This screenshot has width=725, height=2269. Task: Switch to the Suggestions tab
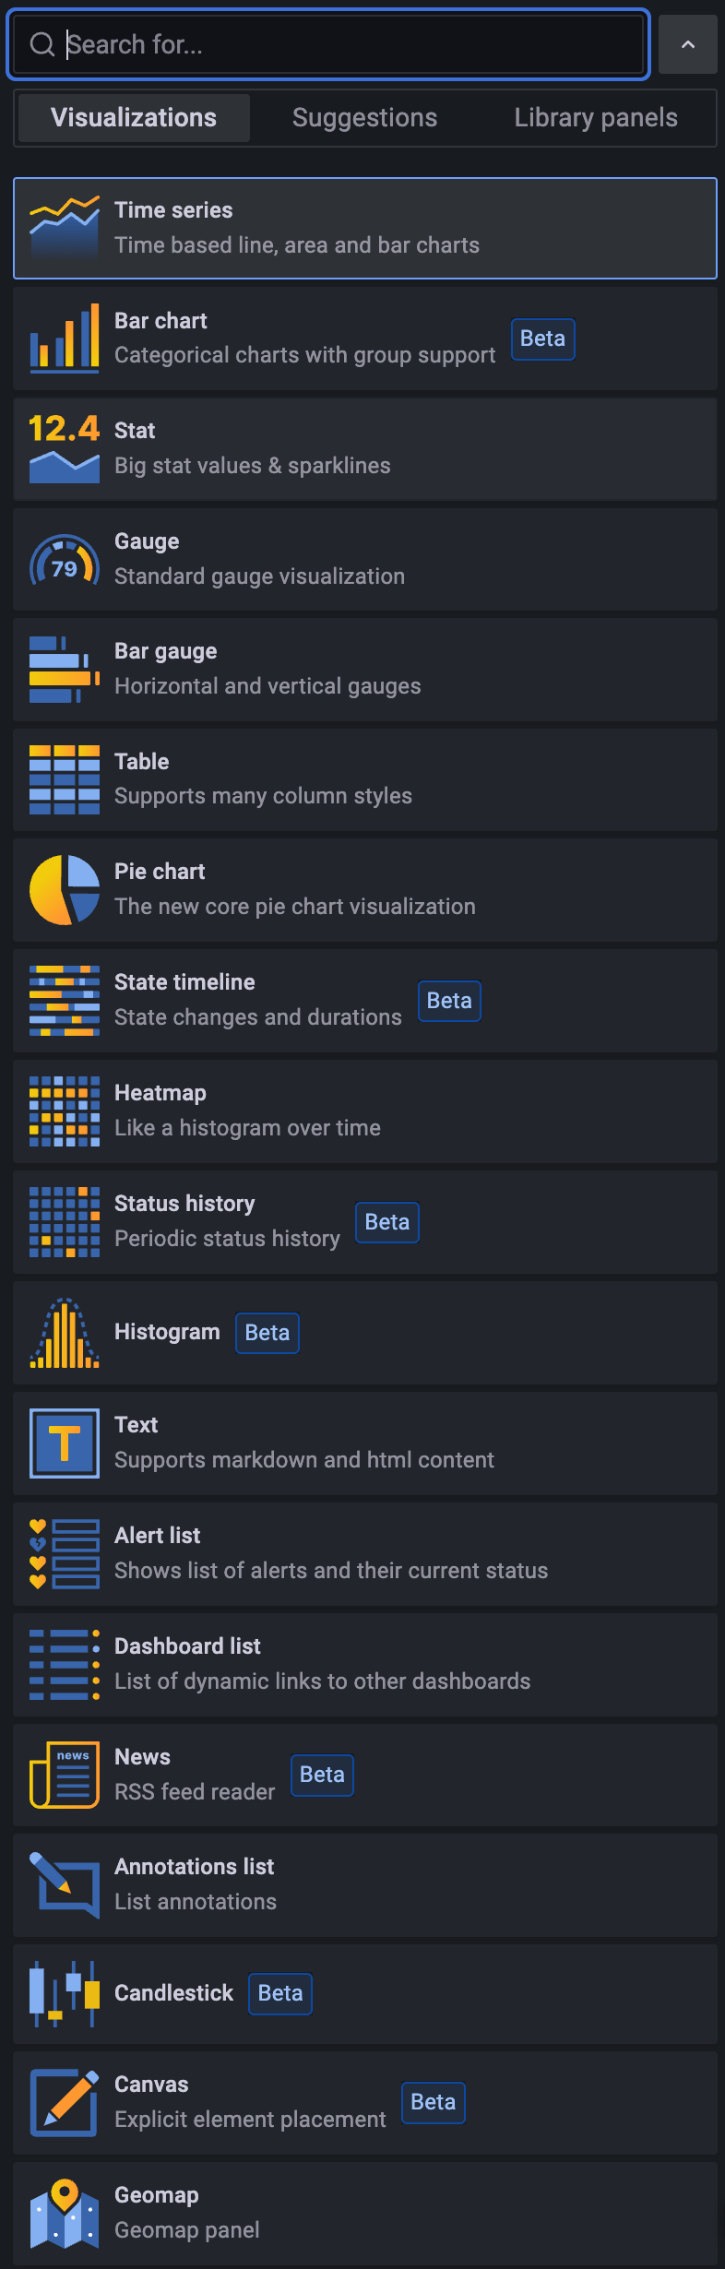[x=364, y=118]
